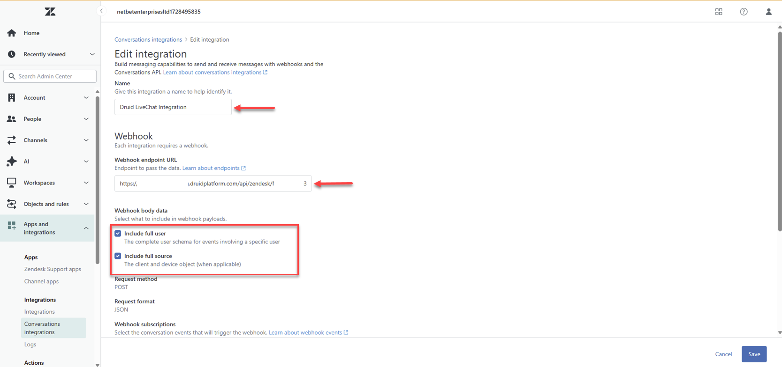Open the Integrations subpage
Viewport: 782px width, 367px height.
click(x=39, y=312)
